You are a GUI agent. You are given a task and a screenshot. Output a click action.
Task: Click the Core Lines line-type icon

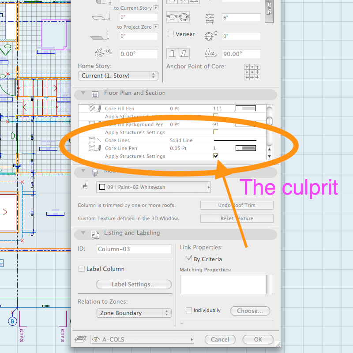(x=99, y=140)
